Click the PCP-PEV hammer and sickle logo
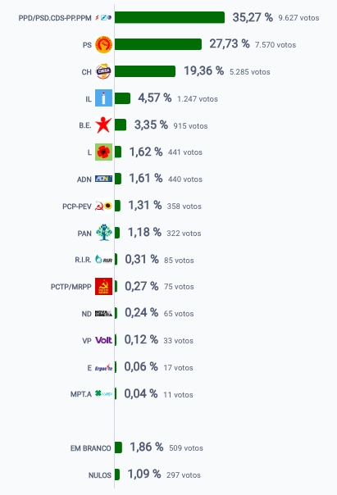The height and width of the screenshot is (495, 337). click(103, 206)
